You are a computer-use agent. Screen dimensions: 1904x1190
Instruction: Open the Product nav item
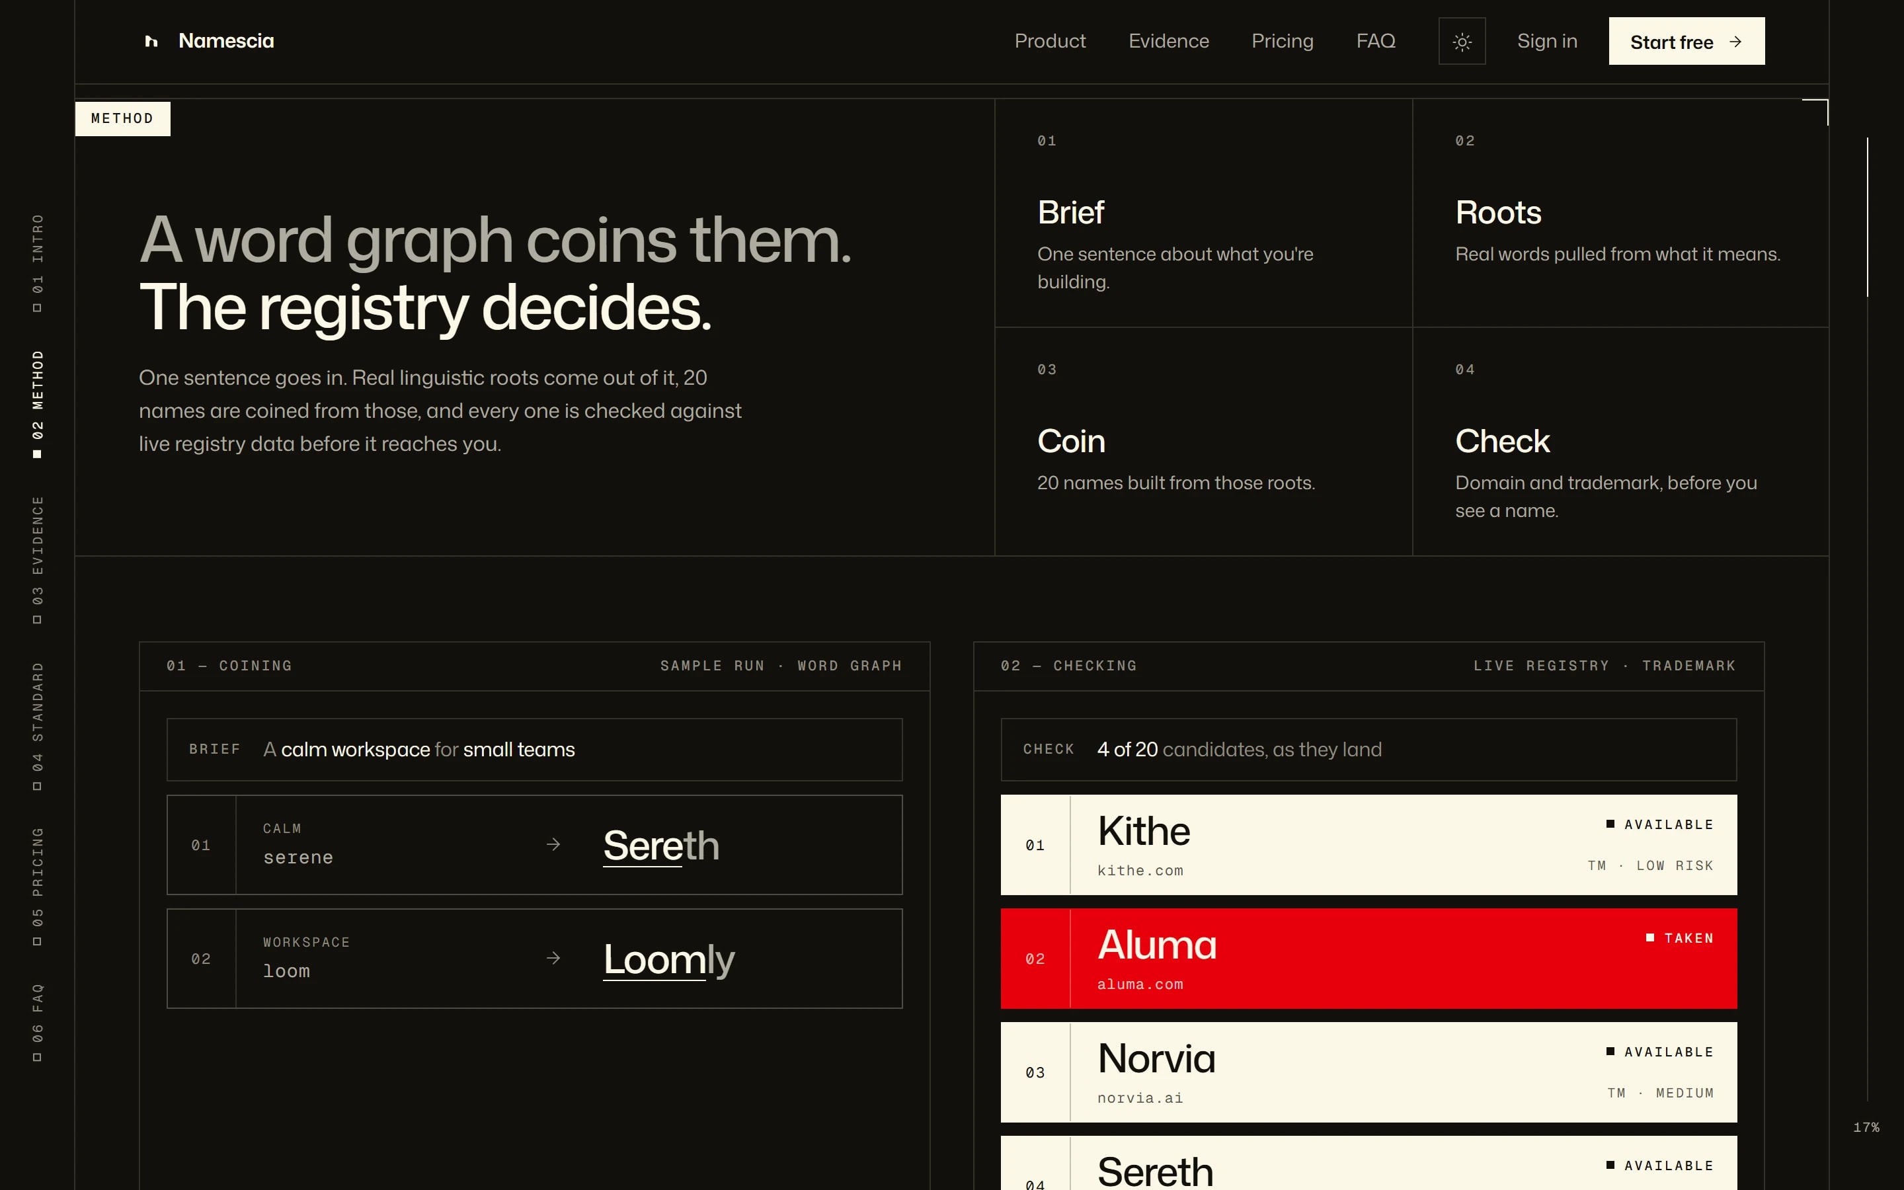(1050, 41)
